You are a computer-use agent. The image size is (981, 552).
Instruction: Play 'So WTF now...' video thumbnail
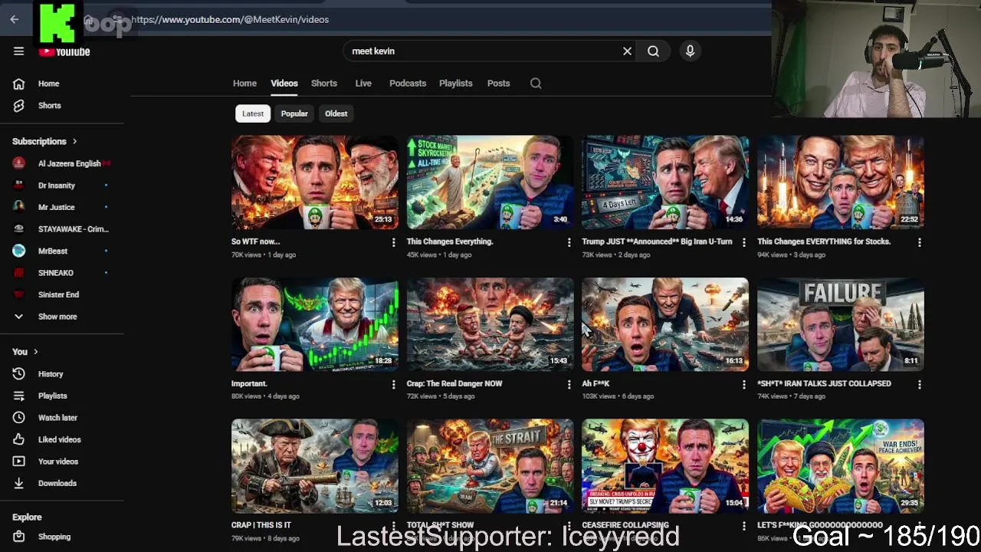pyautogui.click(x=315, y=182)
